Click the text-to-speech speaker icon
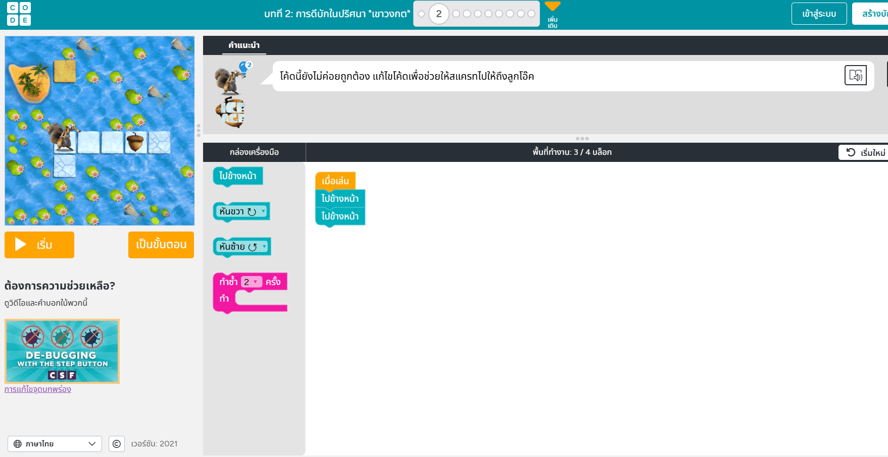 click(855, 76)
